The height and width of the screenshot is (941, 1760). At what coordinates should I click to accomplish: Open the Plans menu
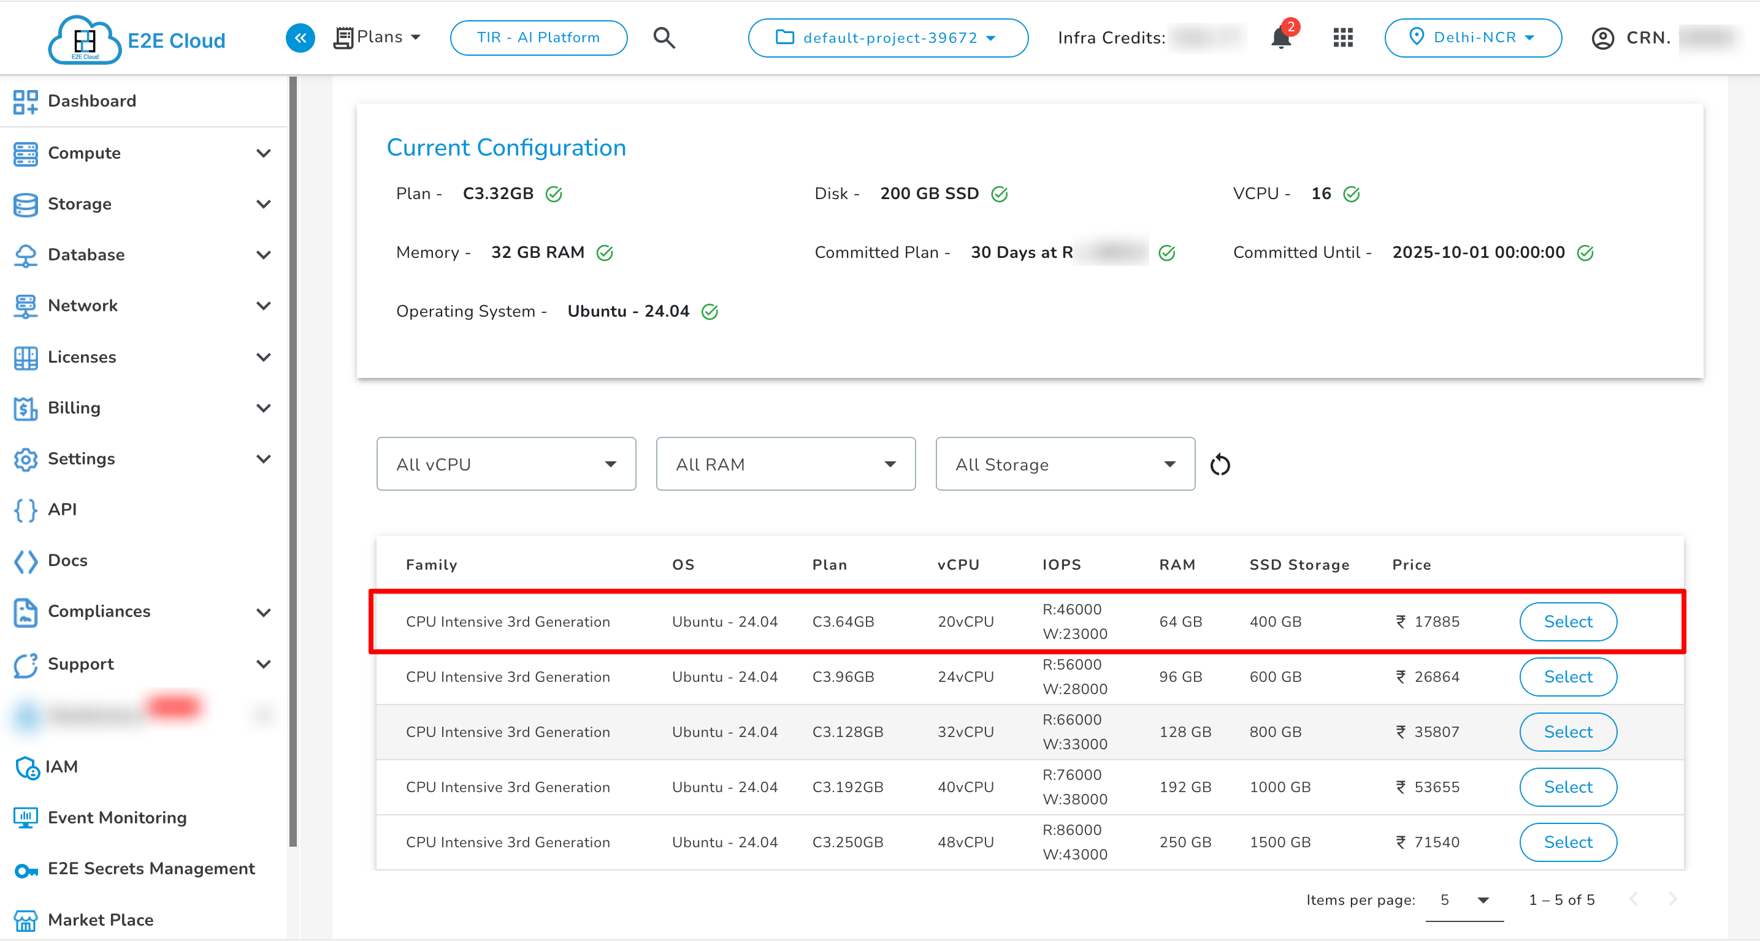click(x=378, y=37)
